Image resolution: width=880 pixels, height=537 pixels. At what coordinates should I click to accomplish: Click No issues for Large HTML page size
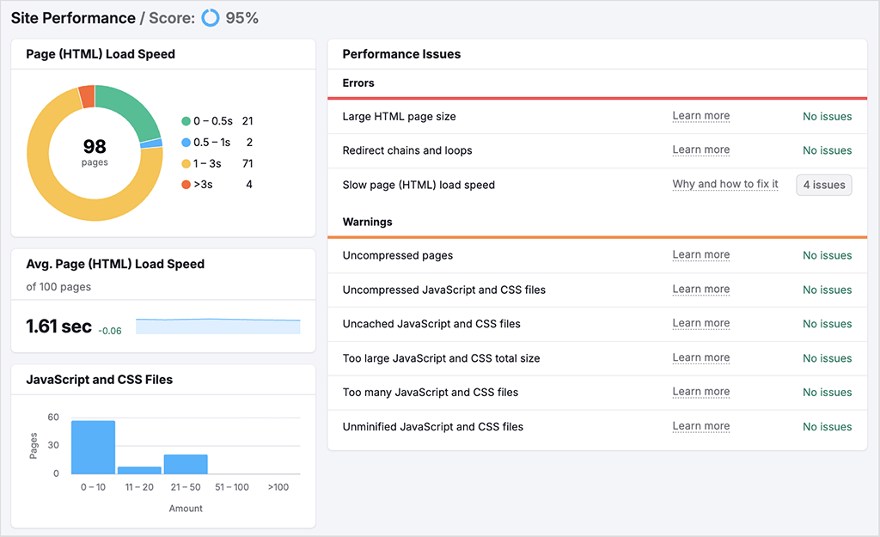coord(828,117)
